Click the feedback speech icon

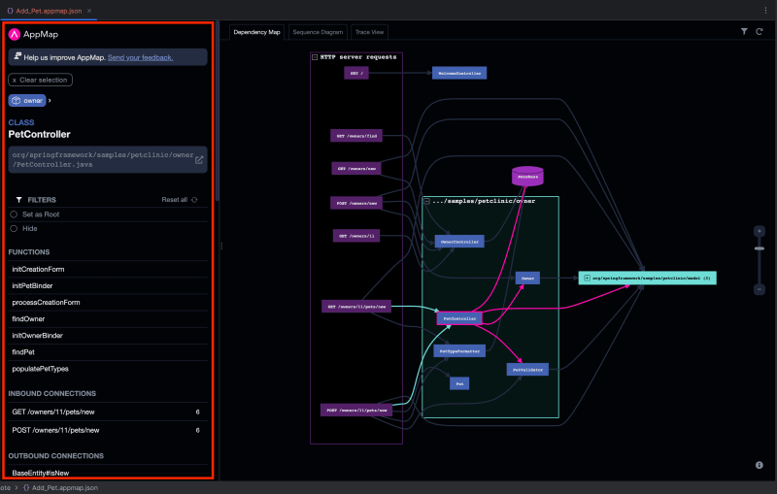[x=17, y=56]
